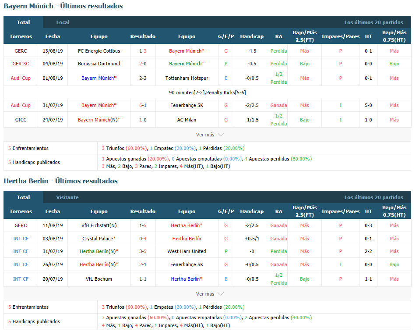The width and height of the screenshot is (416, 332).
Task: Open the 2-0 Borussia Dortmund result
Action: [x=143, y=64]
